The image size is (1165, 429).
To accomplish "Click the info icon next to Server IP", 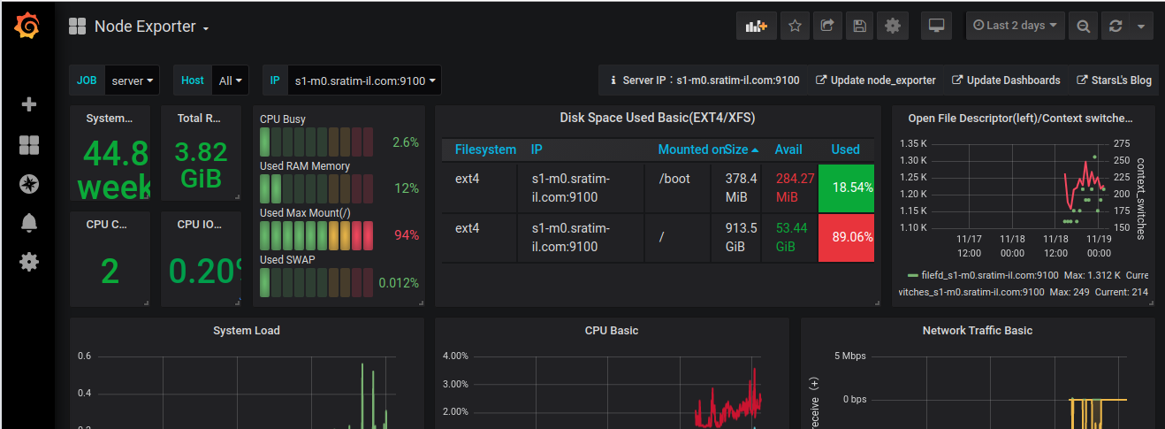I will (x=613, y=80).
